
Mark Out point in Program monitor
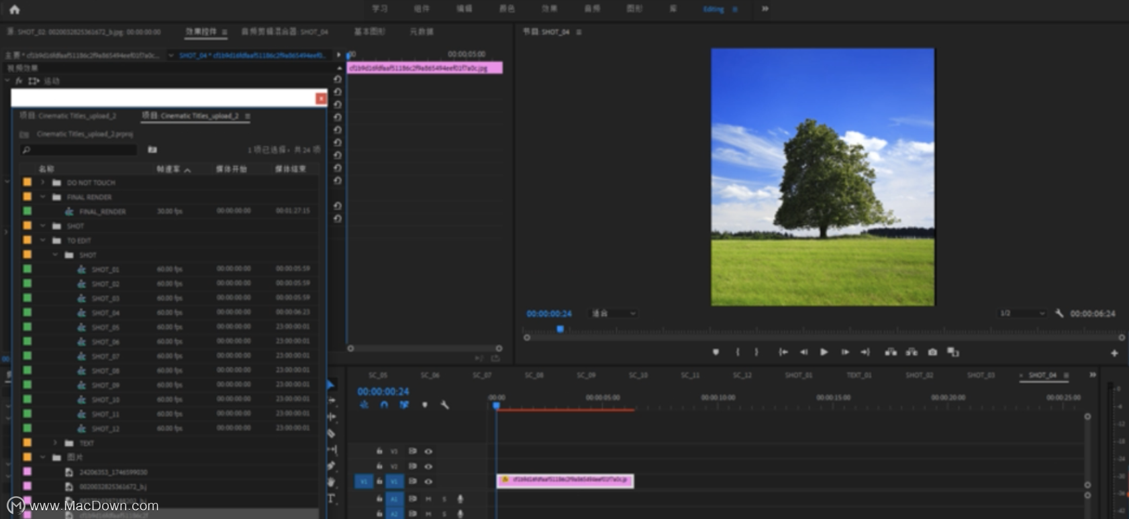coord(756,352)
